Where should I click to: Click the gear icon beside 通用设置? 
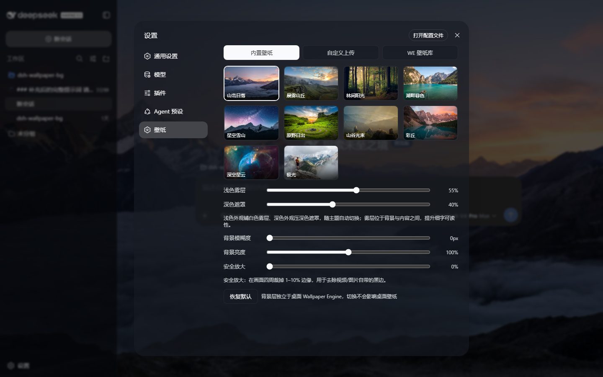pos(147,56)
